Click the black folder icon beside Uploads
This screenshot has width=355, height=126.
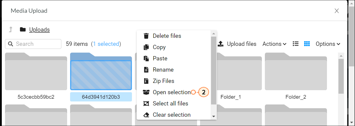tap(23, 30)
